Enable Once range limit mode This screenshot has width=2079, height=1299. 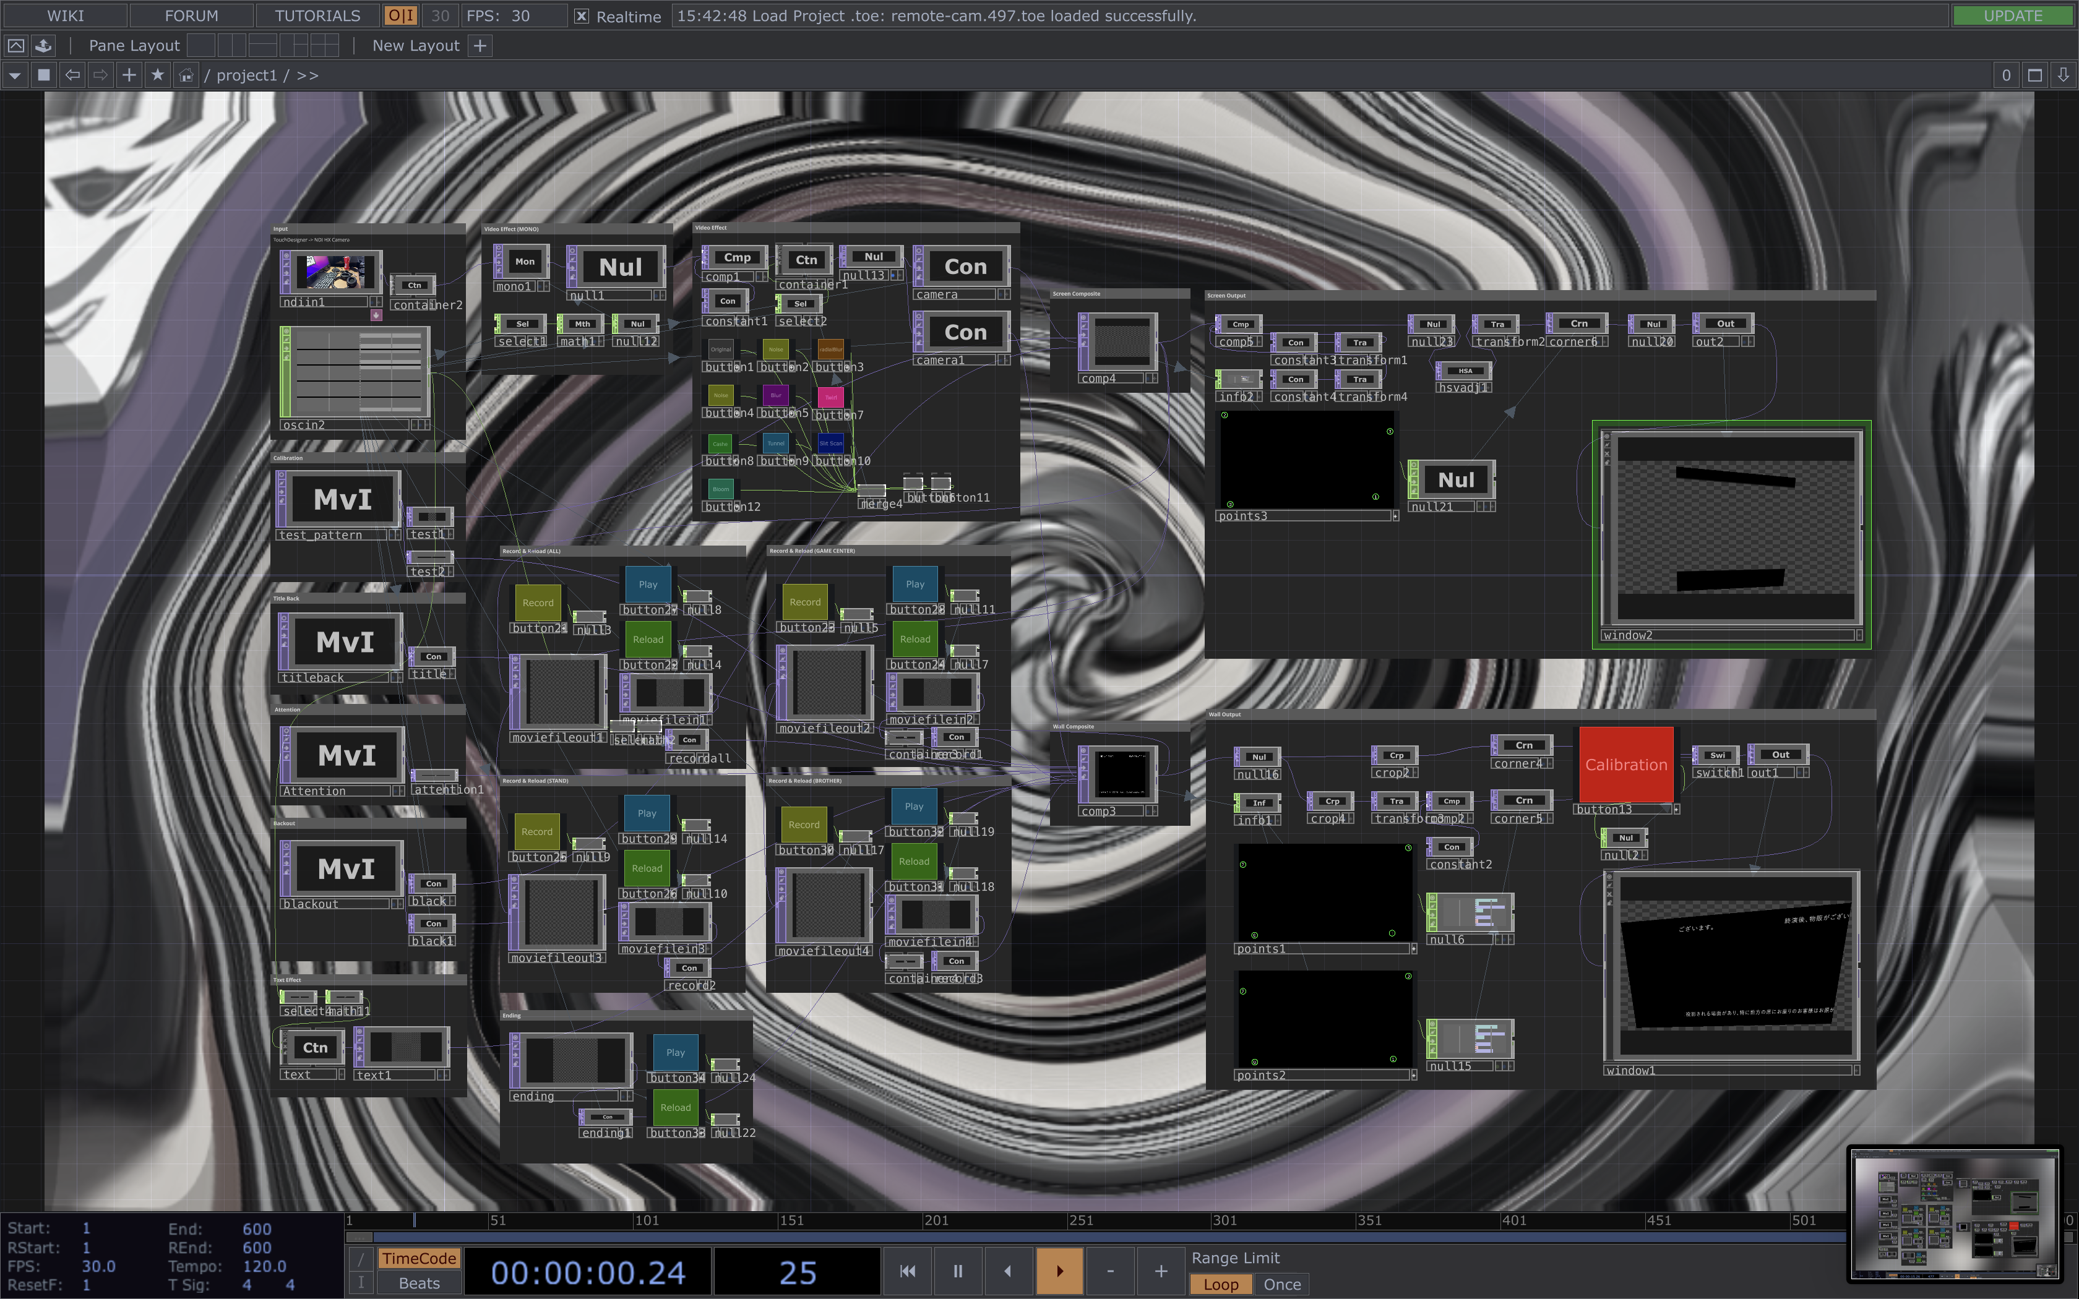pyautogui.click(x=1282, y=1284)
